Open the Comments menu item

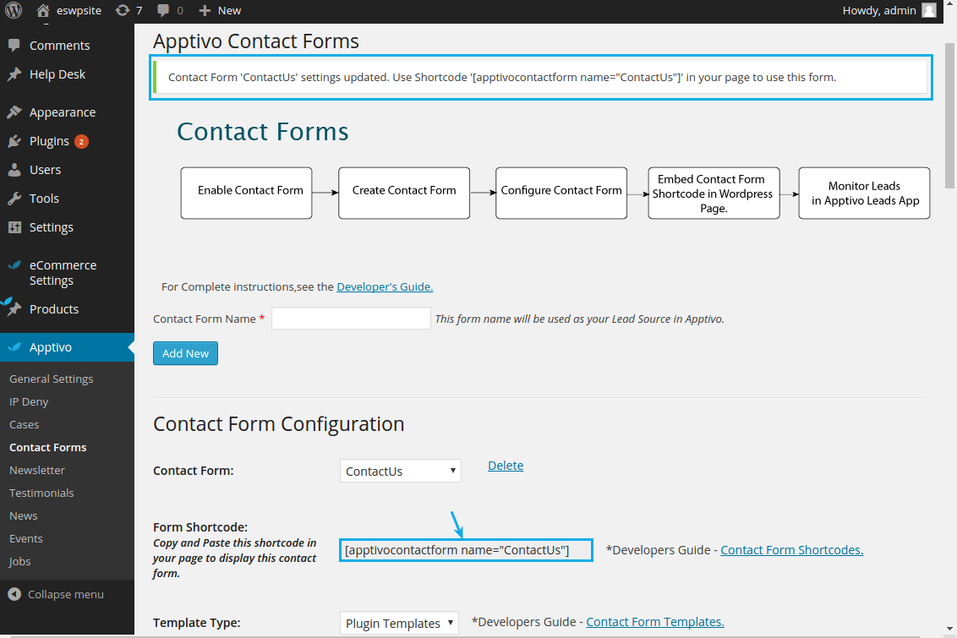point(59,45)
